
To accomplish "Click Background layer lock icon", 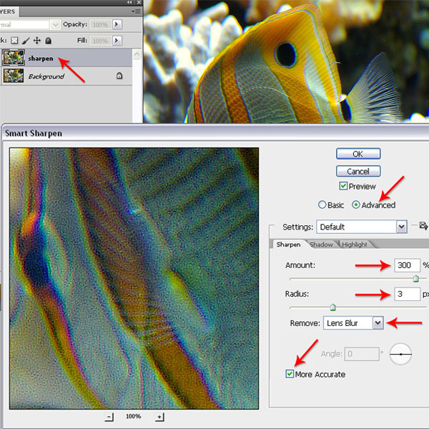I will pyautogui.click(x=119, y=76).
